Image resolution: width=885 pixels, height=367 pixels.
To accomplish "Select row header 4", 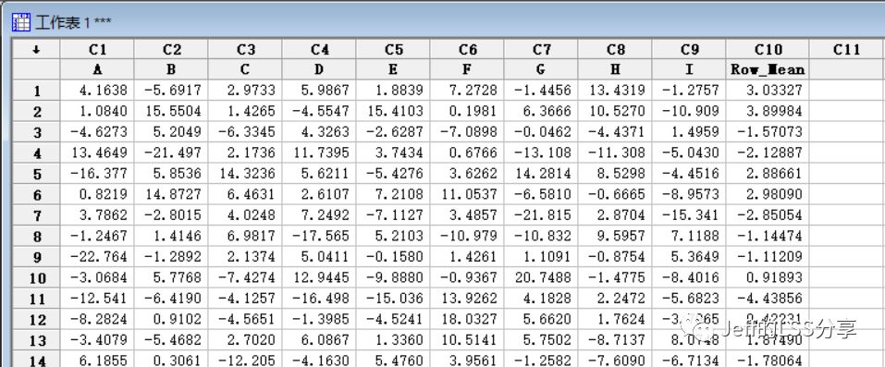I will pyautogui.click(x=36, y=153).
